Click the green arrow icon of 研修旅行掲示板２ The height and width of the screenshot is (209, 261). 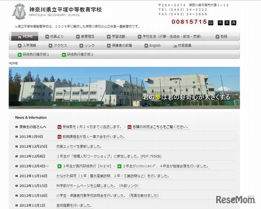click(64, 55)
